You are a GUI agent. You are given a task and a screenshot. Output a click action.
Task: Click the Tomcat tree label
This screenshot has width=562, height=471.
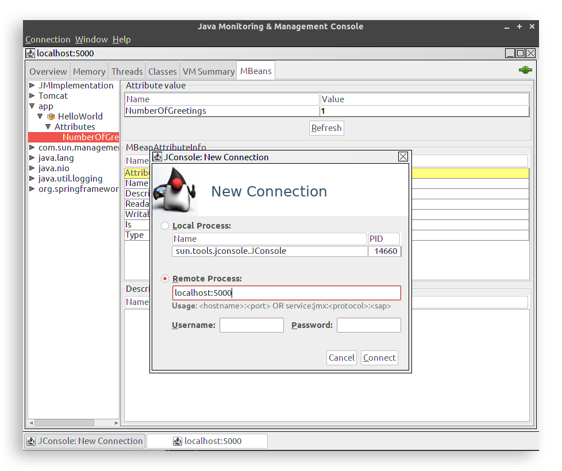(x=53, y=95)
